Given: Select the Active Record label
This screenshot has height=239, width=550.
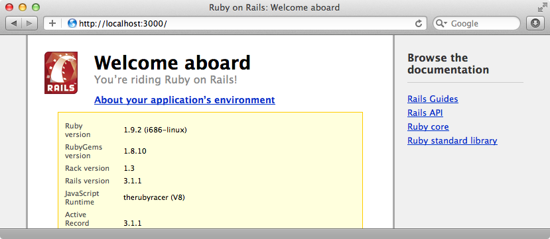Looking at the screenshot, I should point(77,218).
